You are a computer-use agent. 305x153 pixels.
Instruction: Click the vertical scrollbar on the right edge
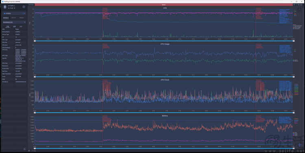pos(303,77)
